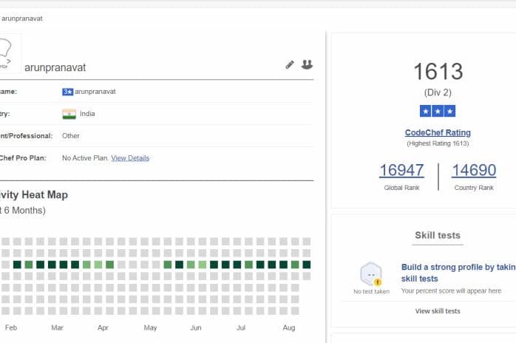Click the Other profession value
Viewport: 516px width, 343px height.
click(x=71, y=136)
